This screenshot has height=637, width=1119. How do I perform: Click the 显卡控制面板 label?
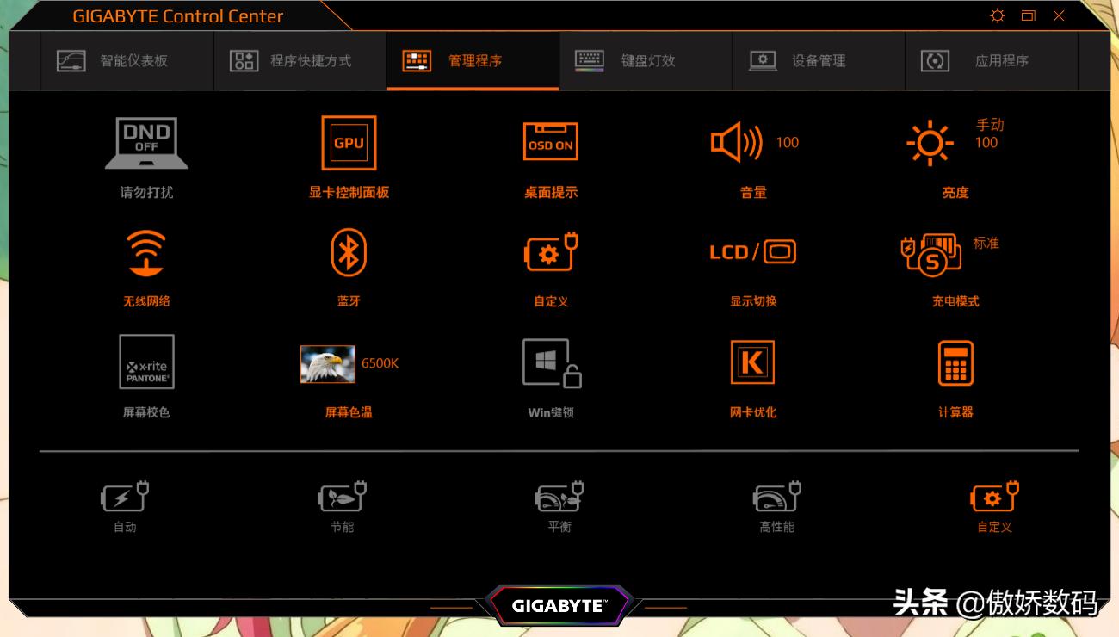[349, 193]
